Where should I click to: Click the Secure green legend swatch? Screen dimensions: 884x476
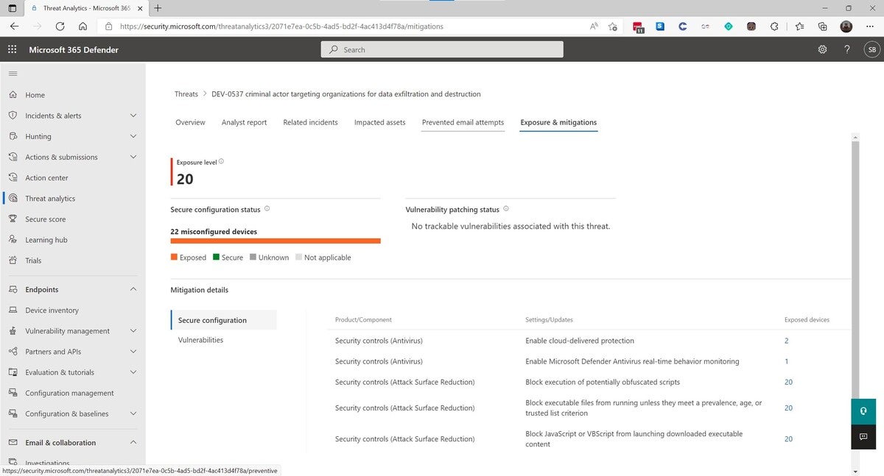coord(216,257)
